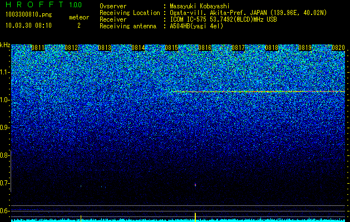Click the 0.7 kHz axis label
The image size is (350, 222).
coord(4,183)
